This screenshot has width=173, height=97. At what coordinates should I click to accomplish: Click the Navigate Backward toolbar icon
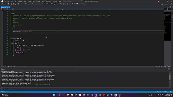tap(3, 4)
